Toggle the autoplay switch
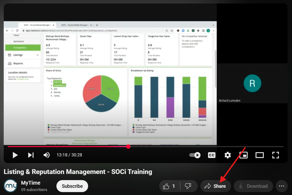Viewport: 292px width, 195px height. tap(195, 155)
